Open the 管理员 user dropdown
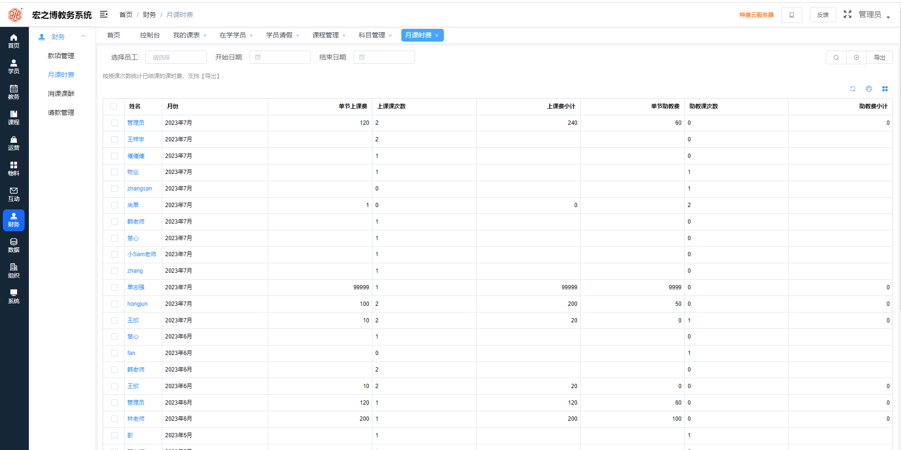Screen dimensions: 901x450 click(874, 15)
